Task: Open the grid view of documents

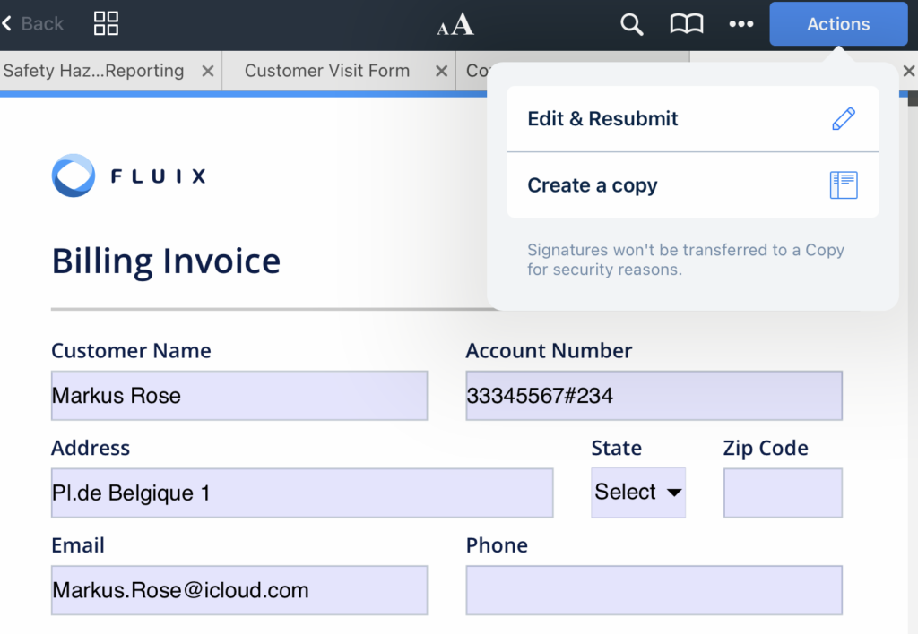Action: [107, 24]
